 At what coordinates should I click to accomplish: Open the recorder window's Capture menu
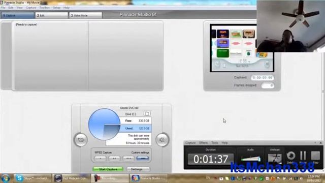[x=190, y=143]
